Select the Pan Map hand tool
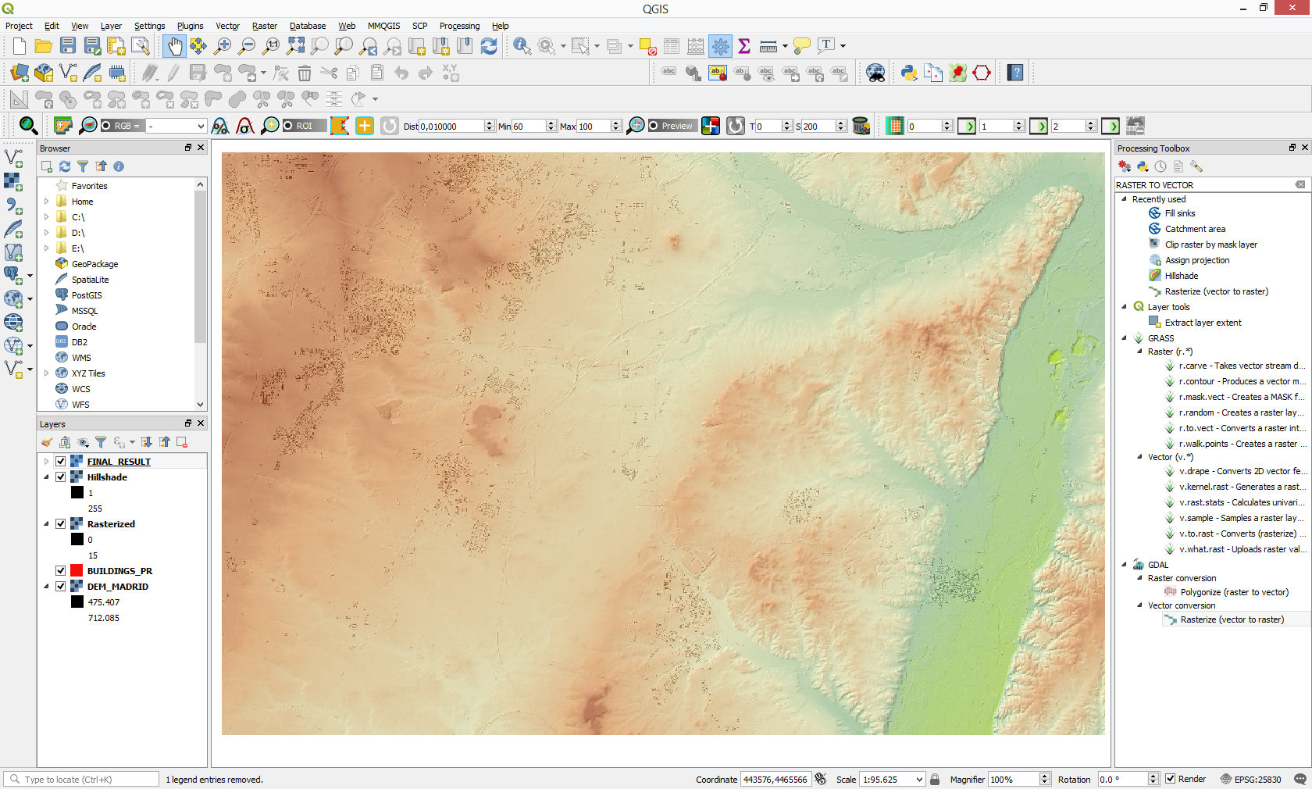The image size is (1312, 789). point(174,46)
